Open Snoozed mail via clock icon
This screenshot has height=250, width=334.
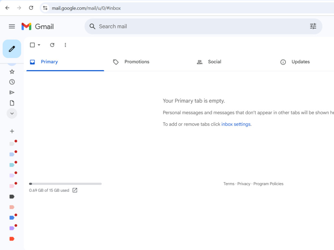click(x=12, y=82)
